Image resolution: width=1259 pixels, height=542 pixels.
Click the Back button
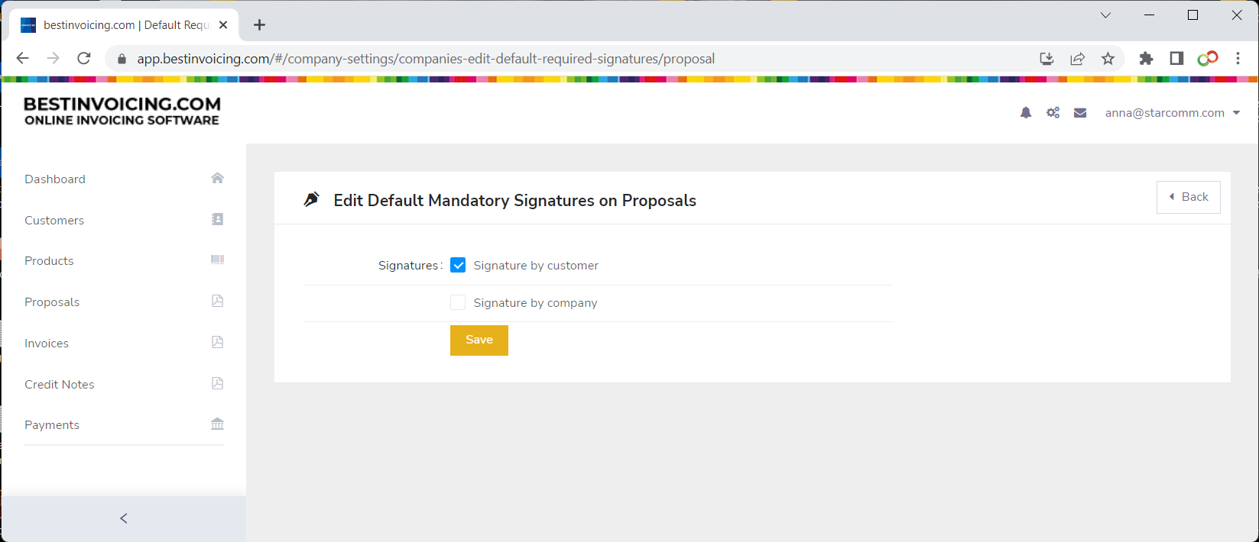coord(1188,197)
